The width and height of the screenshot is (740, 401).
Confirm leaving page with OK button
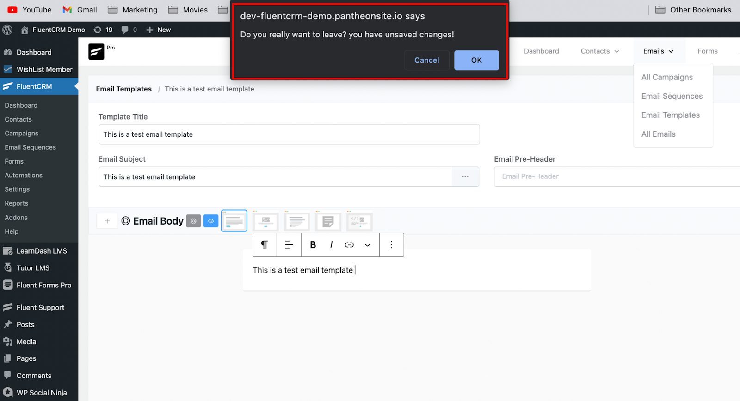(x=476, y=60)
